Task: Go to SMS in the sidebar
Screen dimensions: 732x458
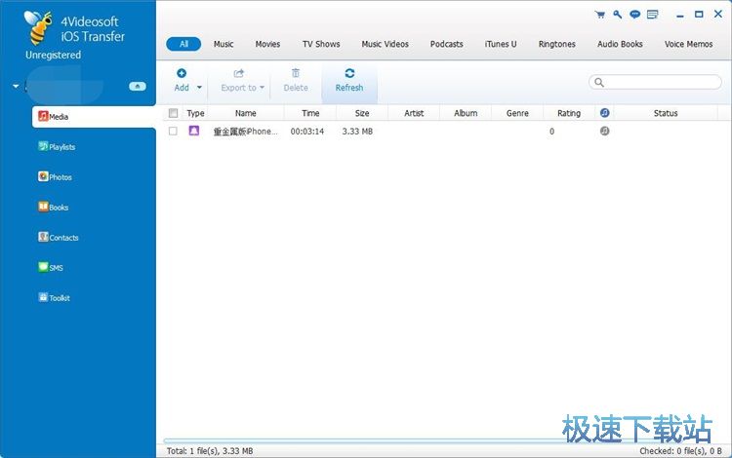Action: pos(56,268)
